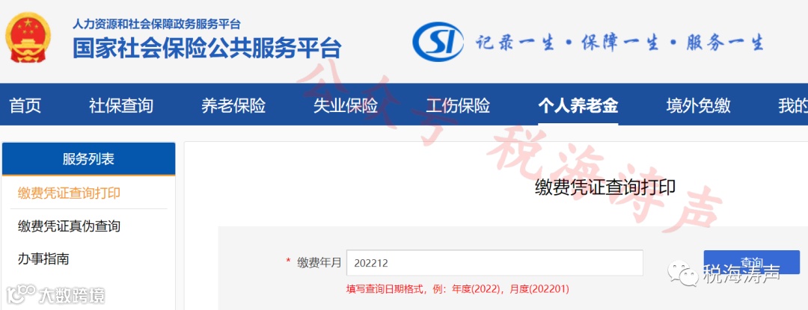Image resolution: width=808 pixels, height=310 pixels.
Task: Go to the 失业保险 section
Action: [x=346, y=106]
